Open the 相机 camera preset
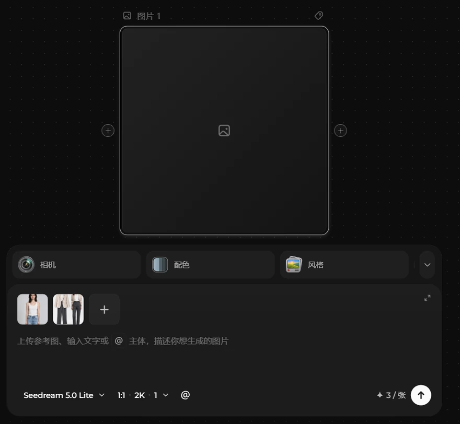Image resolution: width=460 pixels, height=424 pixels. (x=76, y=265)
